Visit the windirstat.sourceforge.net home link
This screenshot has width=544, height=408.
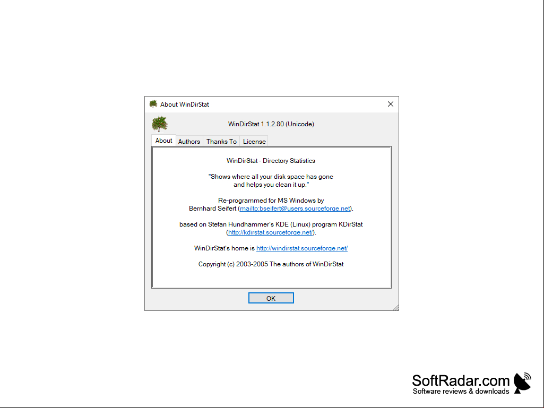coord(302,248)
